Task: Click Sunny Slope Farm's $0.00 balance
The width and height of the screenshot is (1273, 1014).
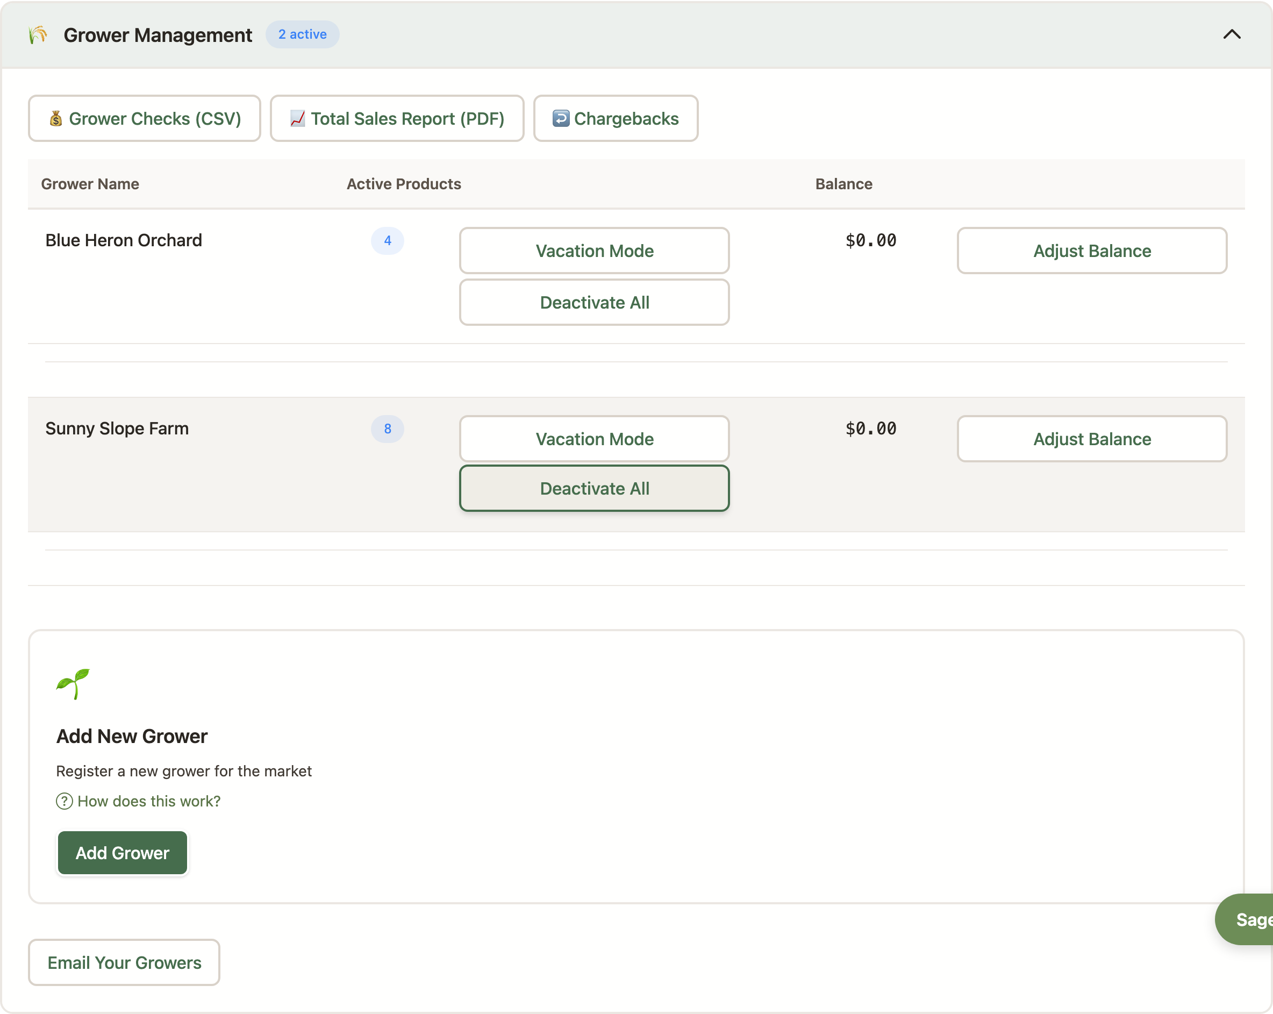Action: (871, 429)
